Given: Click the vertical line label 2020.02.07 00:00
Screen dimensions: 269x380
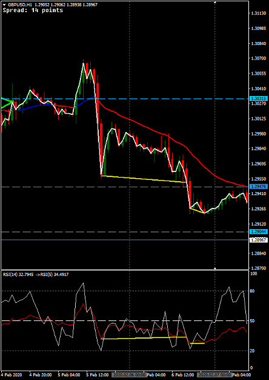Looking at the screenshot, I should coord(213,375).
